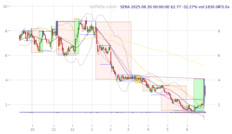Screen dimensions: 232x134
Task: Click the tall blue candle at far right
Action: coord(204,92)
